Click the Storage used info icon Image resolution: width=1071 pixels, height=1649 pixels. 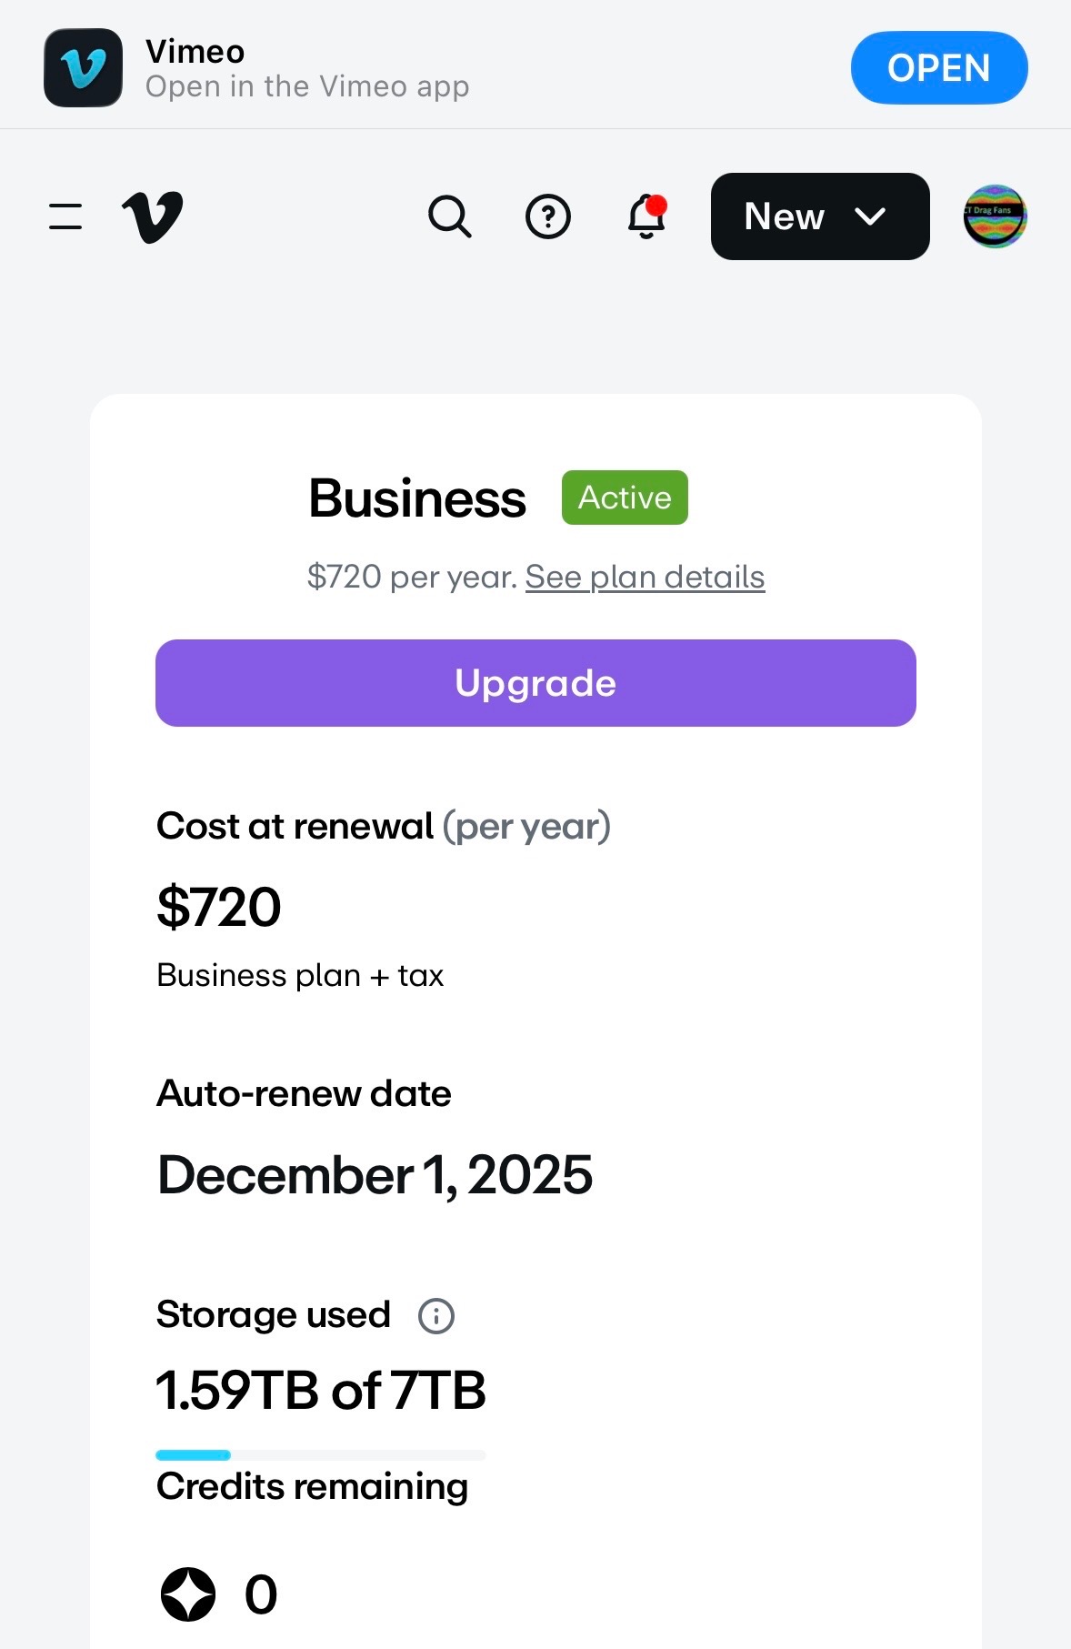436,1315
